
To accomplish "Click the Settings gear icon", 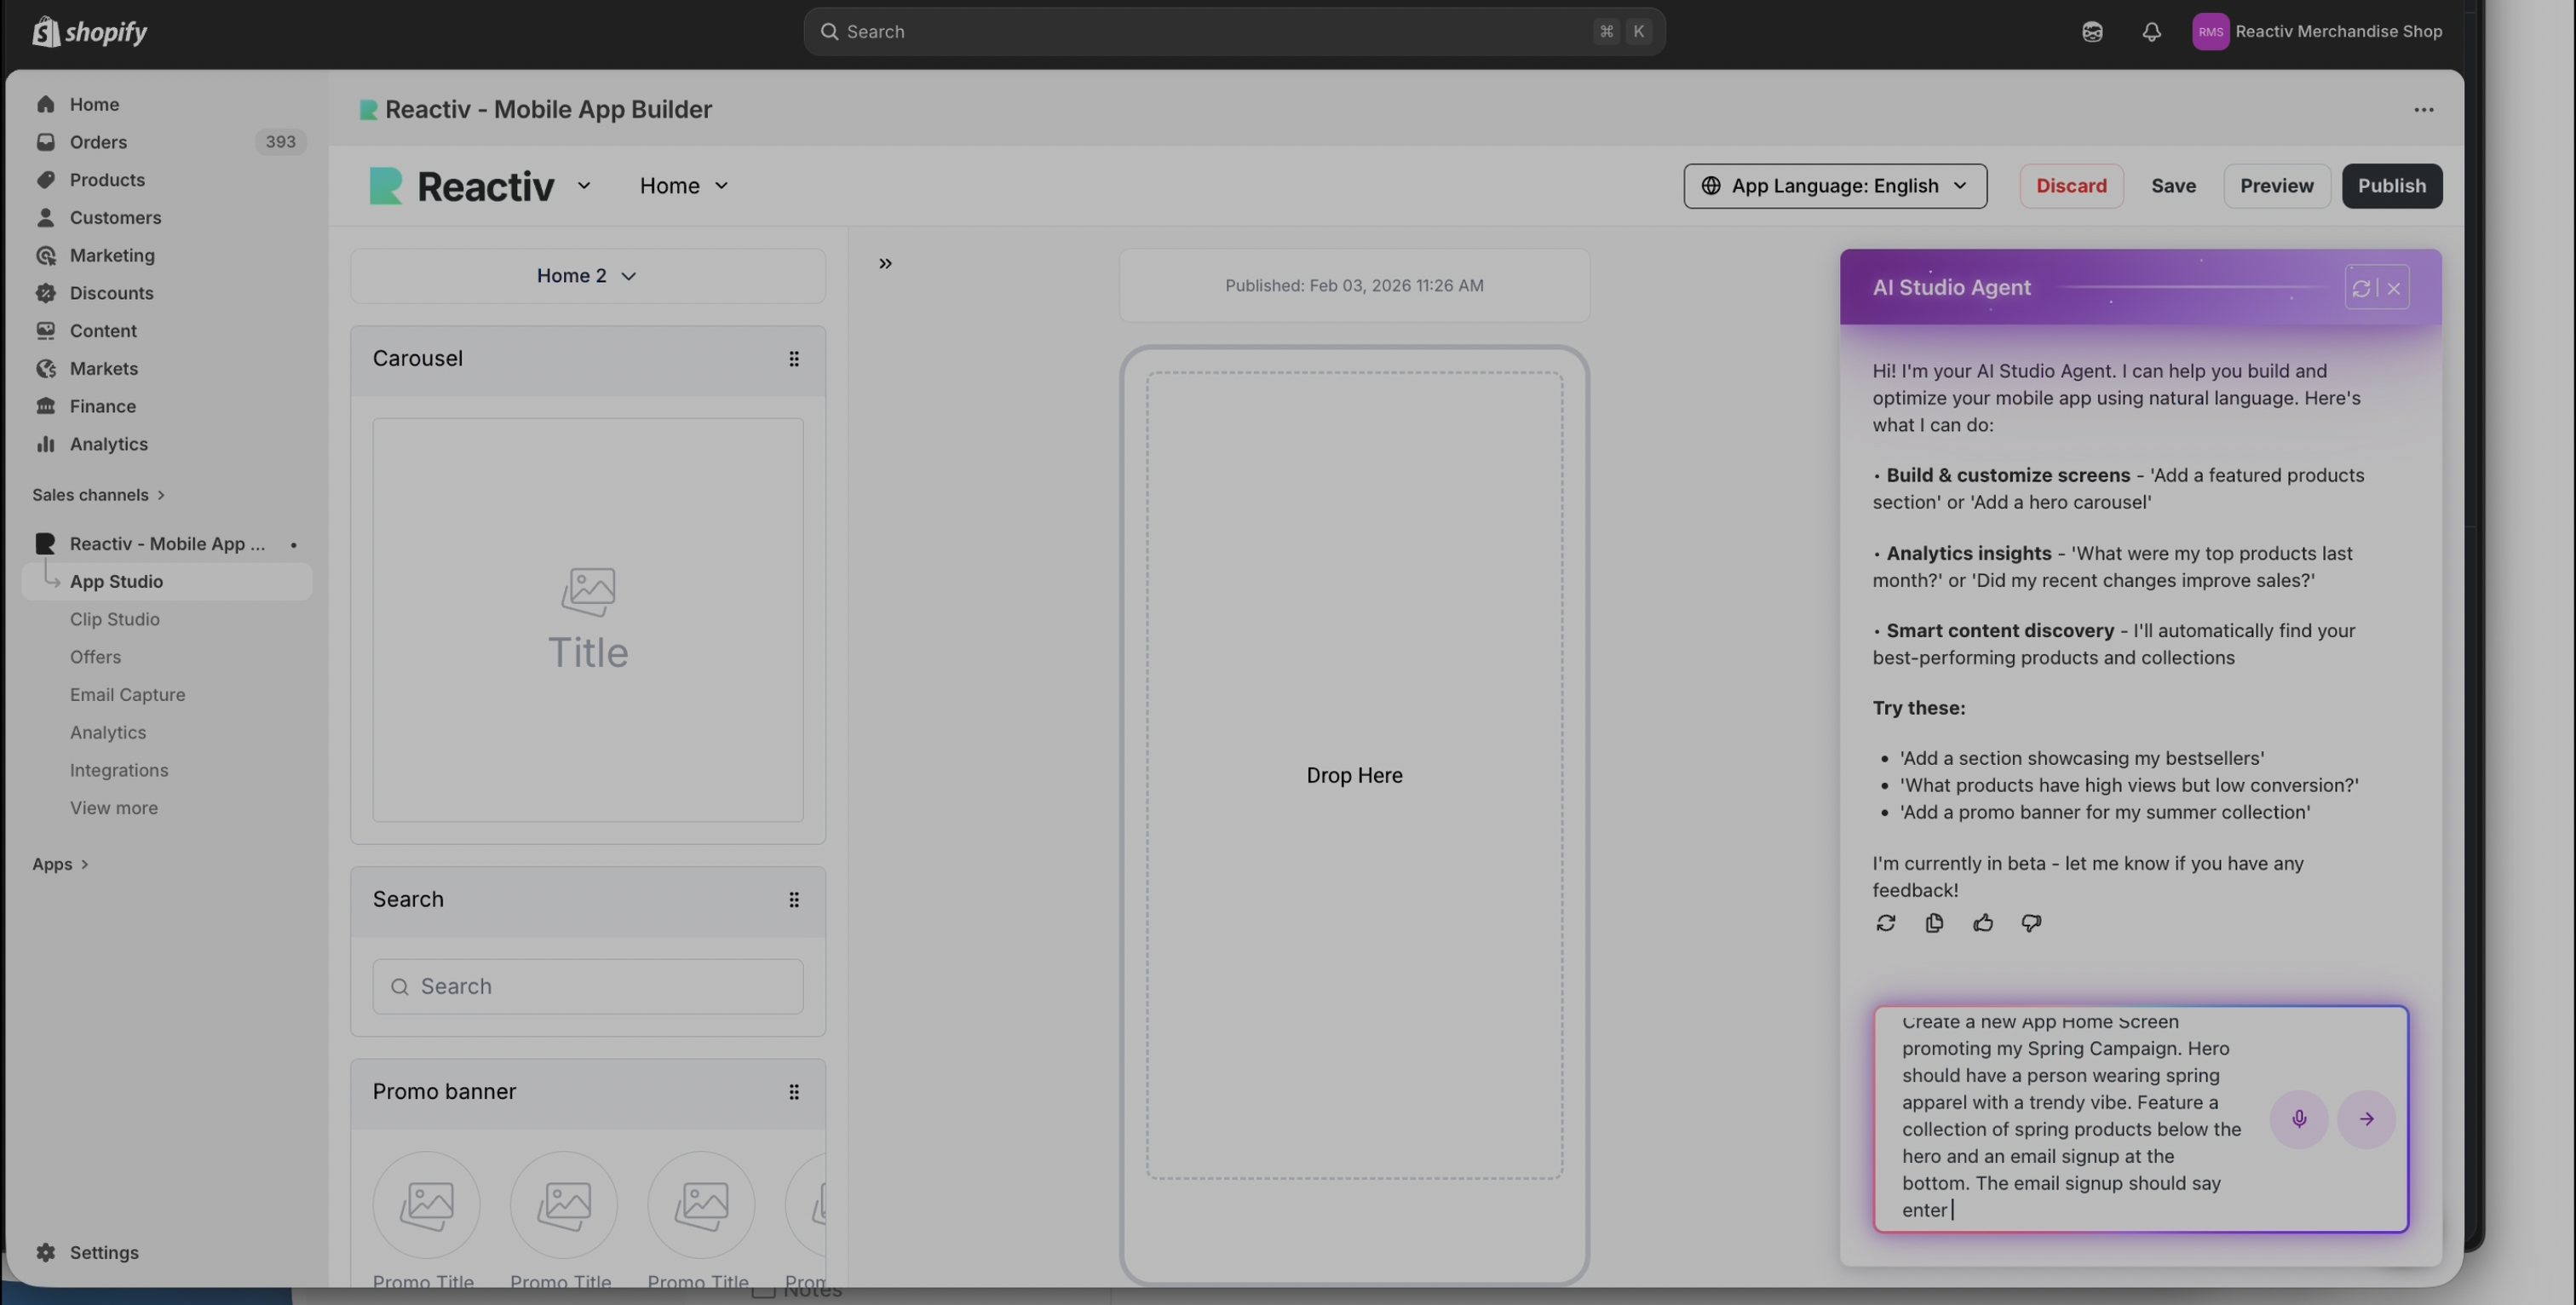I will [x=45, y=1253].
